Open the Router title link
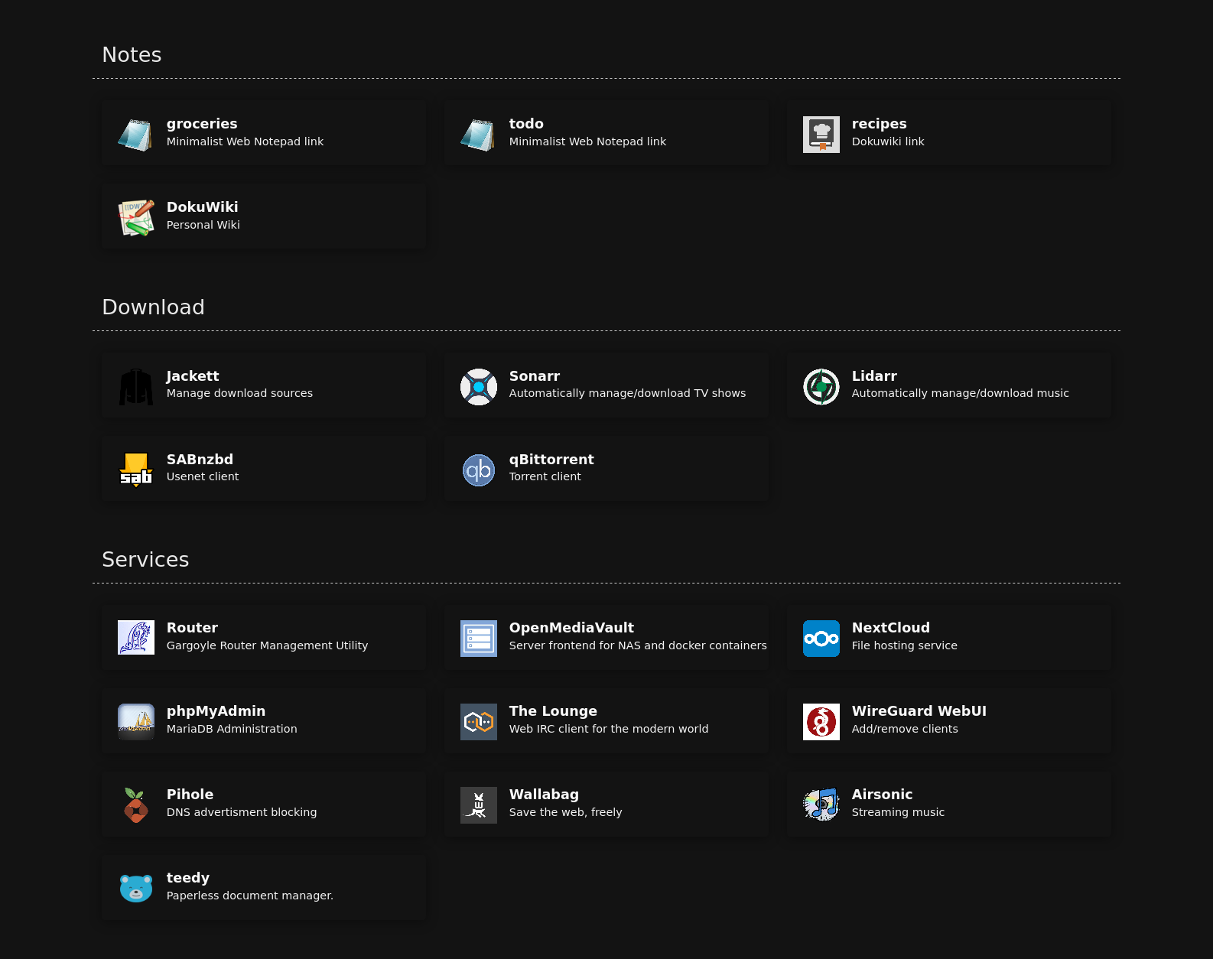1213x959 pixels. pos(192,628)
